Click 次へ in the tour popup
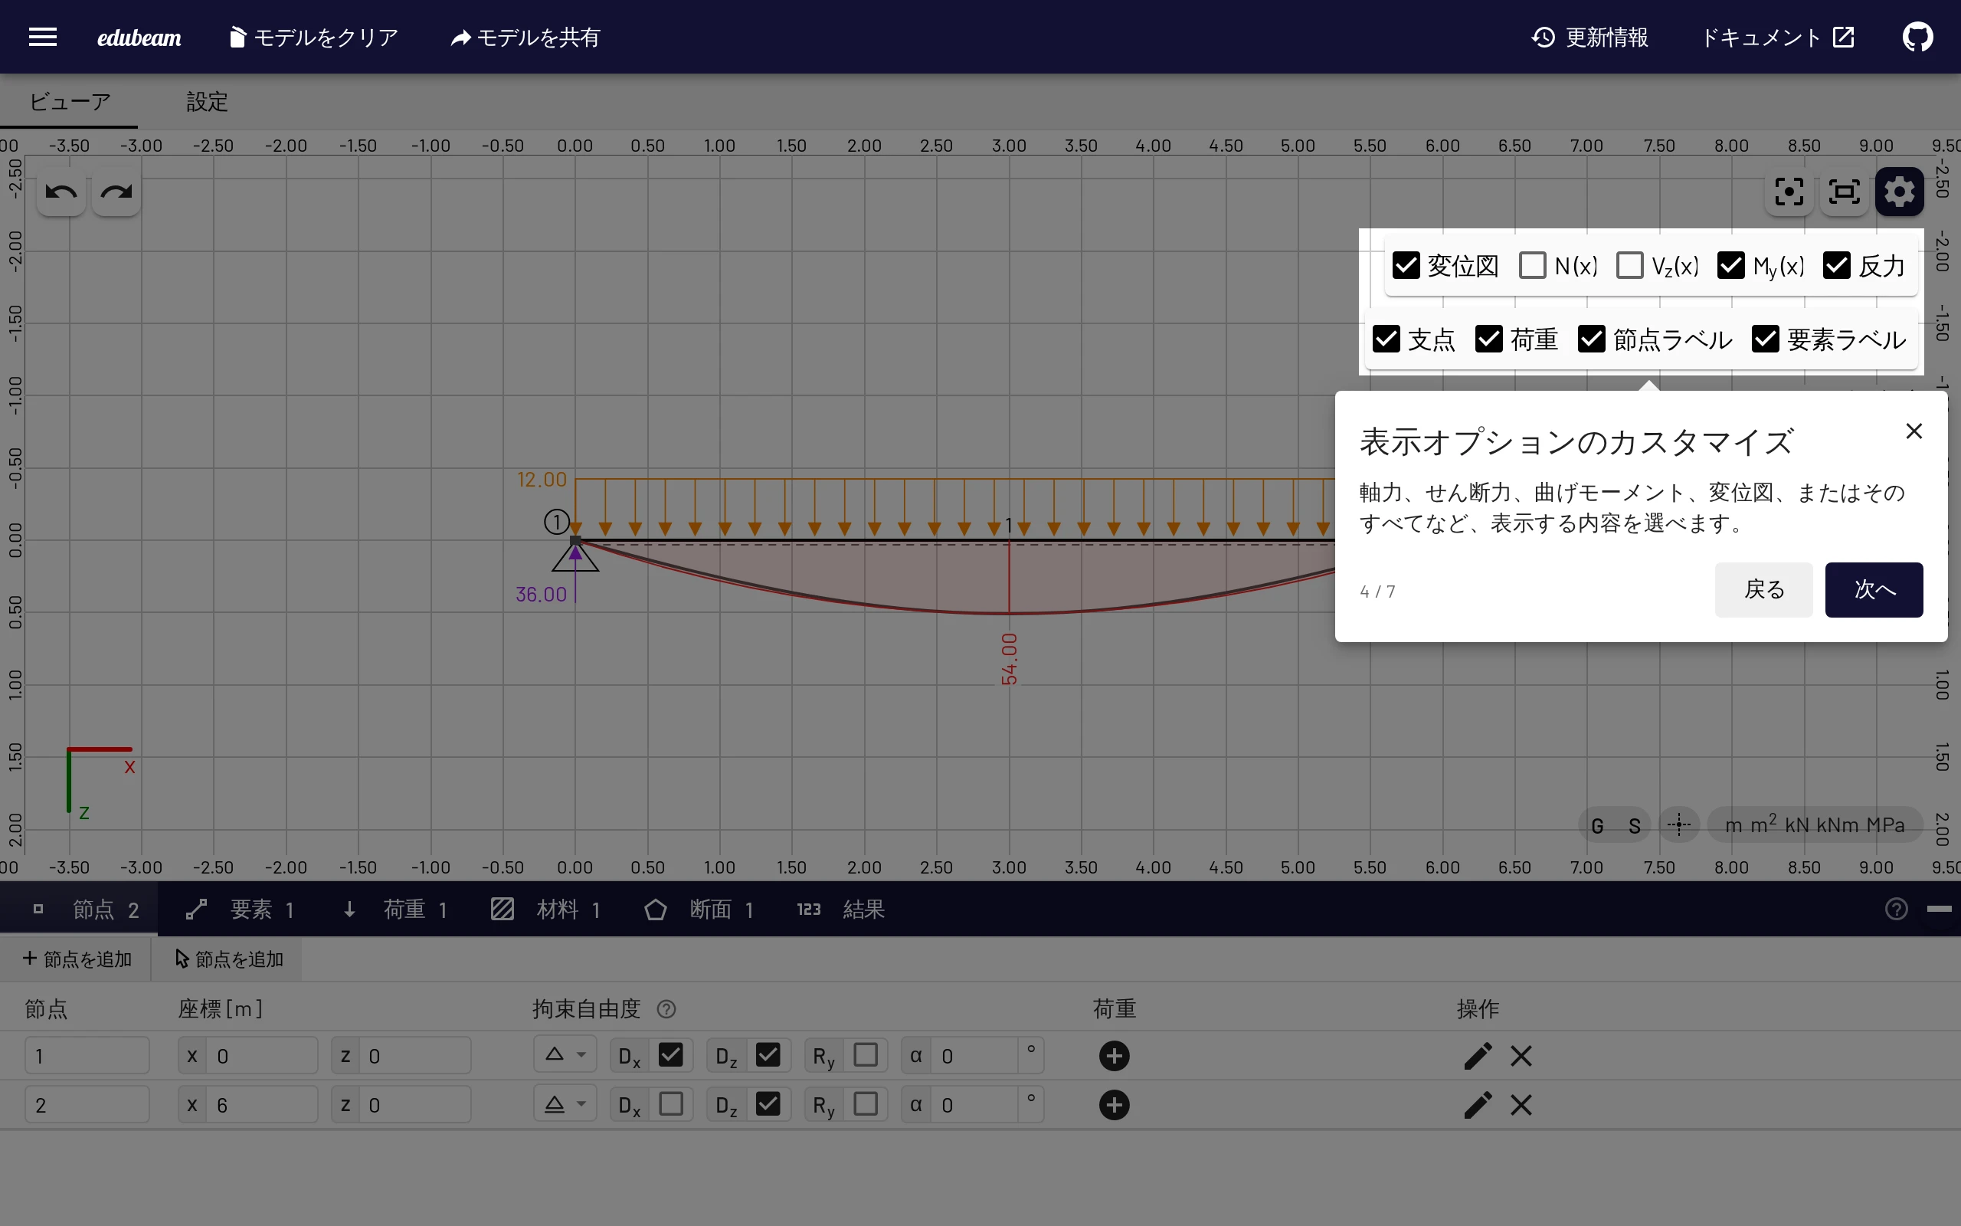 pos(1874,589)
